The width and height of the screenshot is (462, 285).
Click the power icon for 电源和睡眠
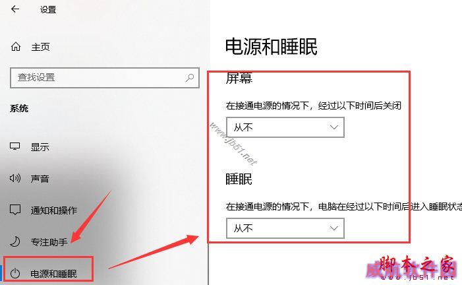click(x=15, y=273)
